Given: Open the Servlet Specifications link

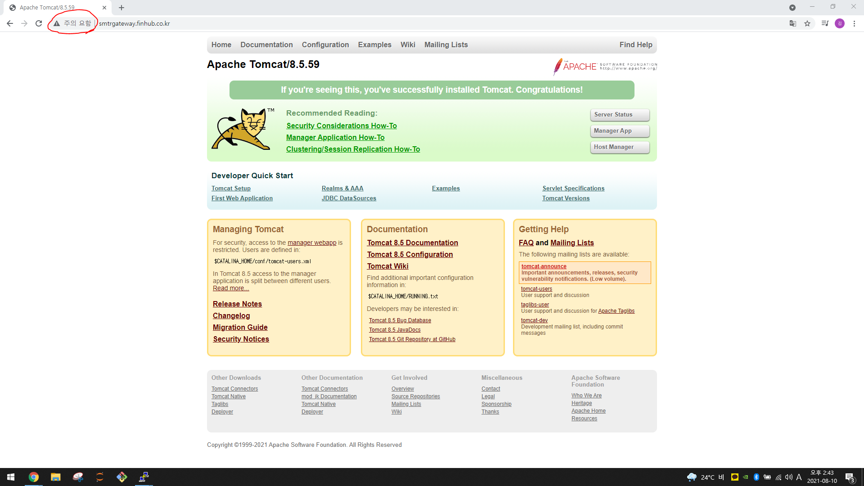Looking at the screenshot, I should tap(573, 188).
